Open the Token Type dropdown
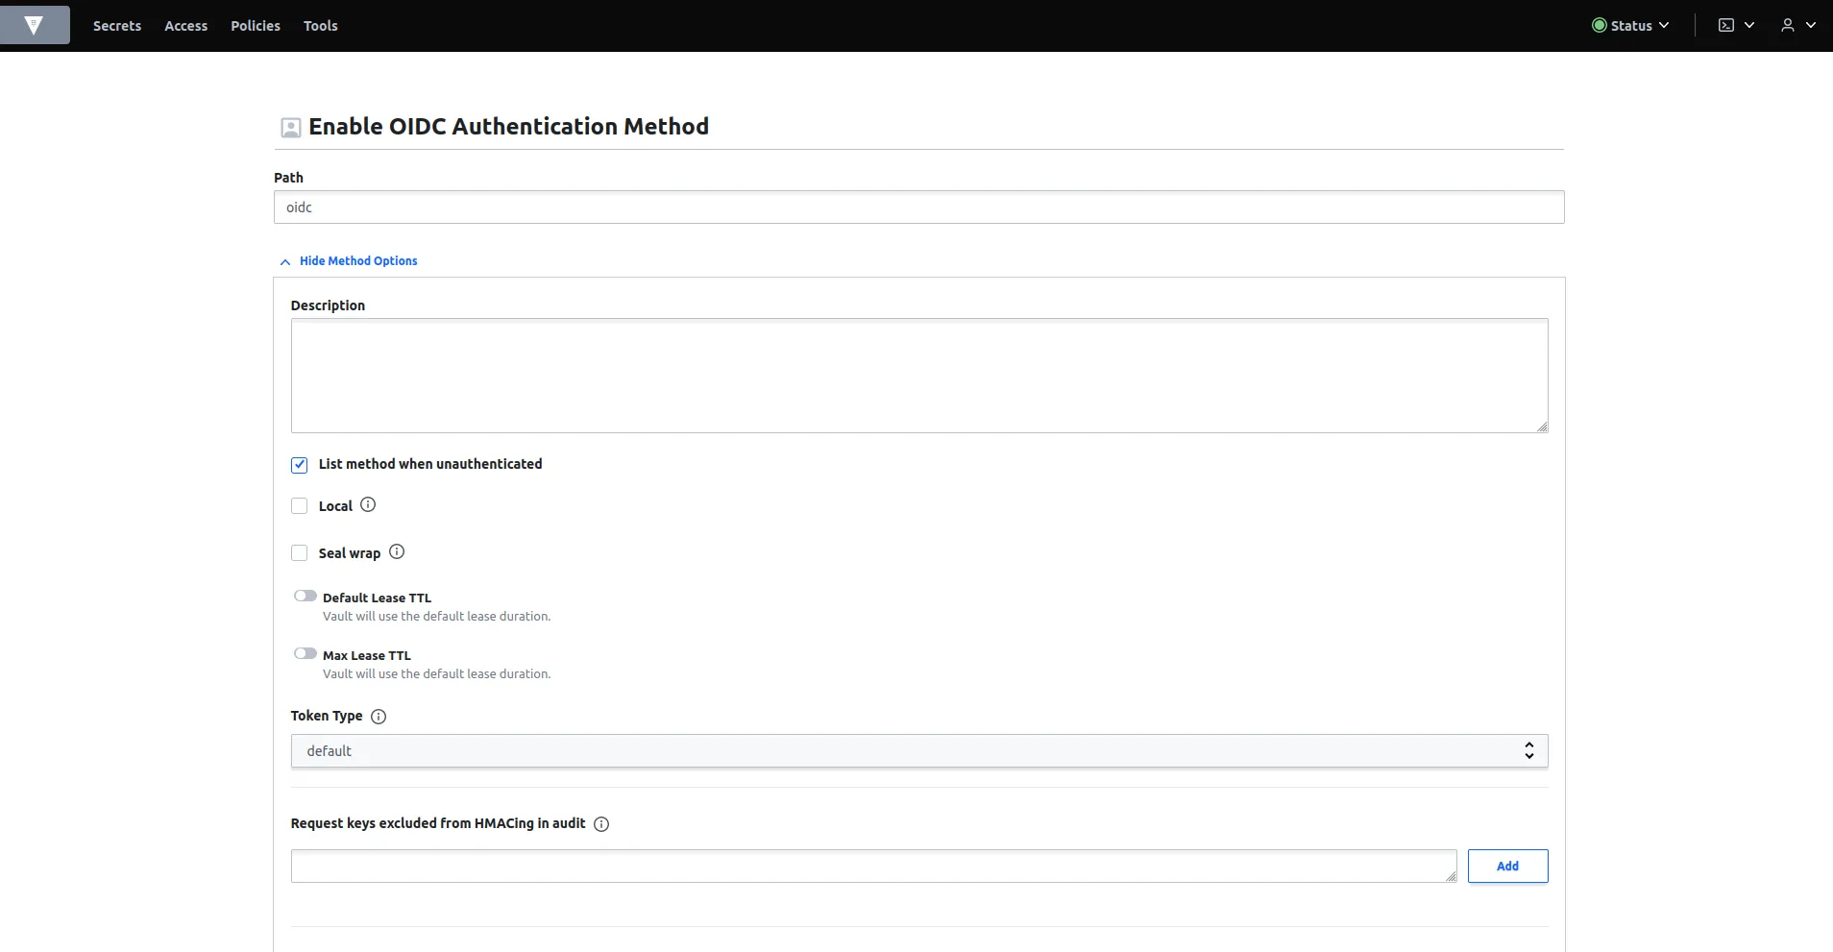This screenshot has height=952, width=1833. pyautogui.click(x=919, y=751)
